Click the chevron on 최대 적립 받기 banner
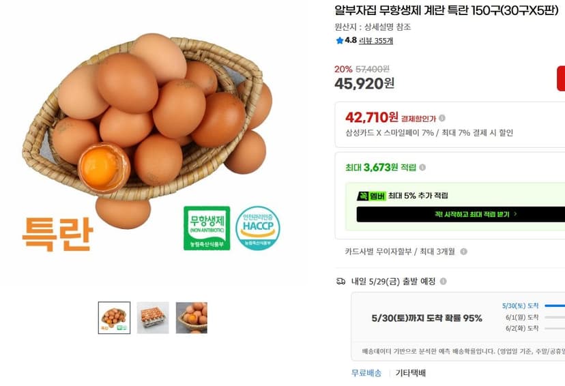The image size is (565, 386). coord(516,214)
